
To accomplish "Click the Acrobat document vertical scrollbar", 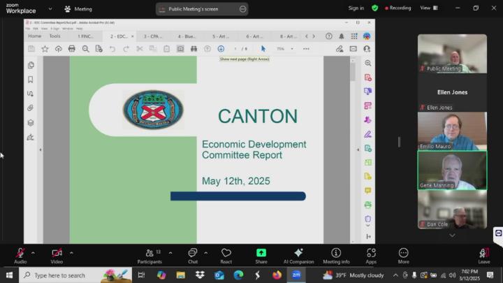I will [x=353, y=72].
